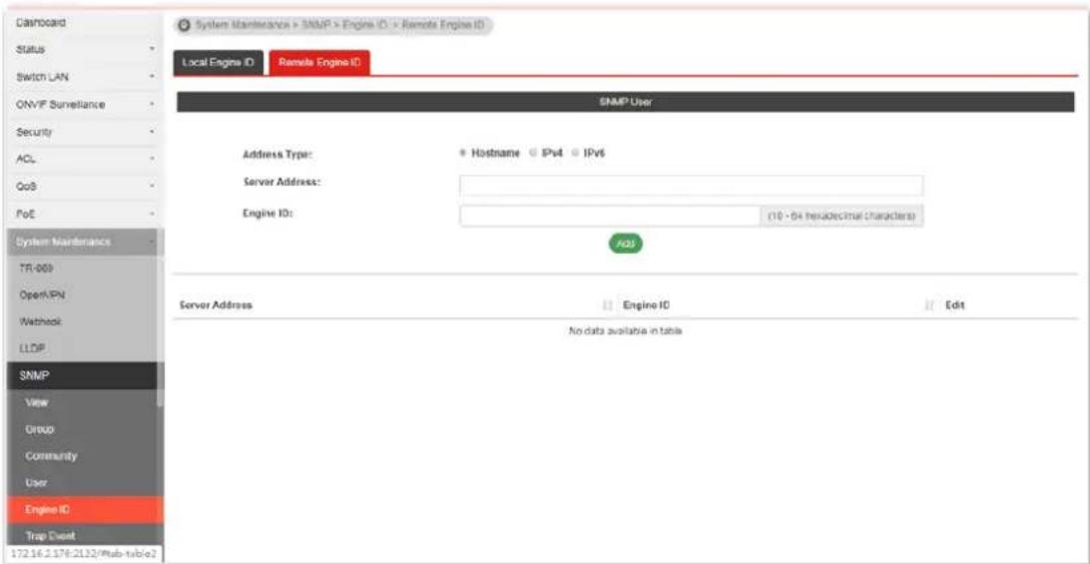Click the Address Type label
The image size is (1090, 564).
pyautogui.click(x=278, y=155)
